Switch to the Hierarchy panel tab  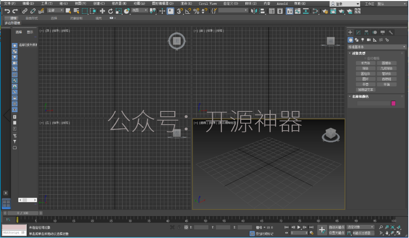pos(367,32)
